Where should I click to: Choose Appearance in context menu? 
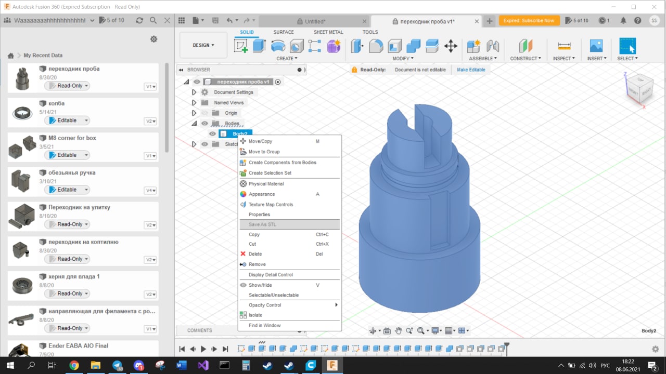point(289,194)
